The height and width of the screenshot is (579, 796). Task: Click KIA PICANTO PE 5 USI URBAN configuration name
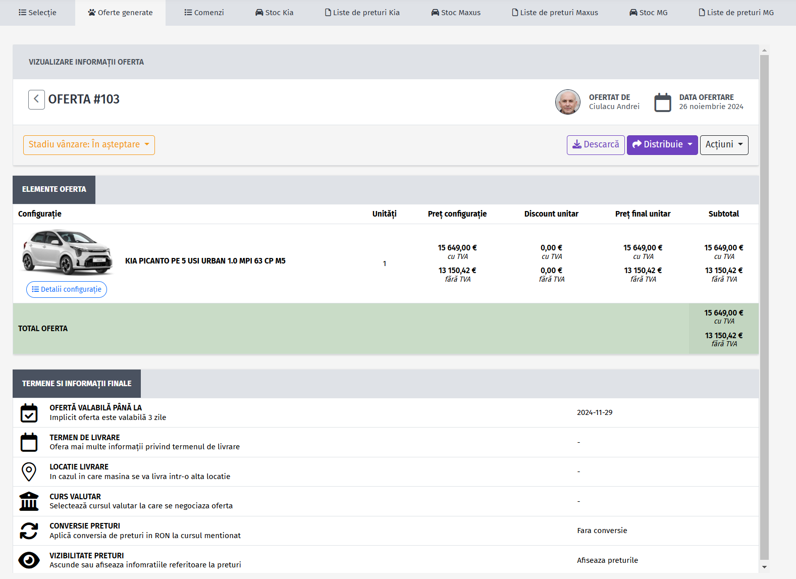[x=205, y=261]
